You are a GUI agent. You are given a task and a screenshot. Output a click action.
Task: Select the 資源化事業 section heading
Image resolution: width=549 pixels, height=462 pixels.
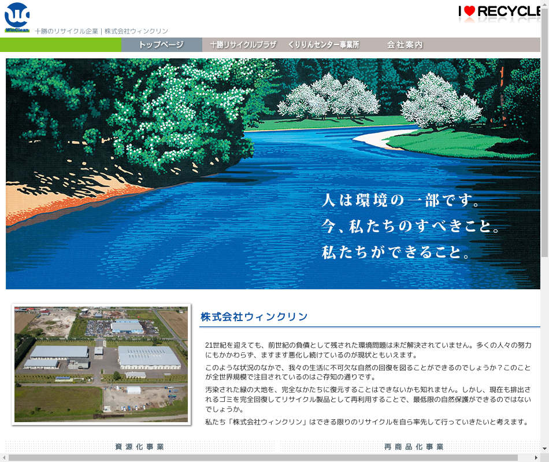(x=139, y=446)
